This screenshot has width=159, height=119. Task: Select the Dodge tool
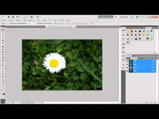(x=3, y=65)
